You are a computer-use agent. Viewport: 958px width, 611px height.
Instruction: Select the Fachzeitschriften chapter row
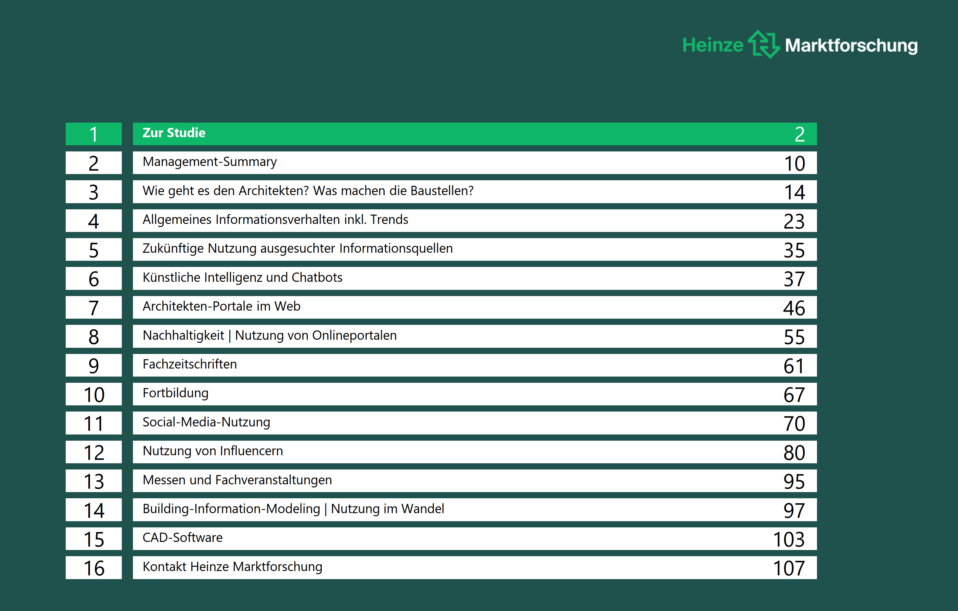(x=190, y=364)
